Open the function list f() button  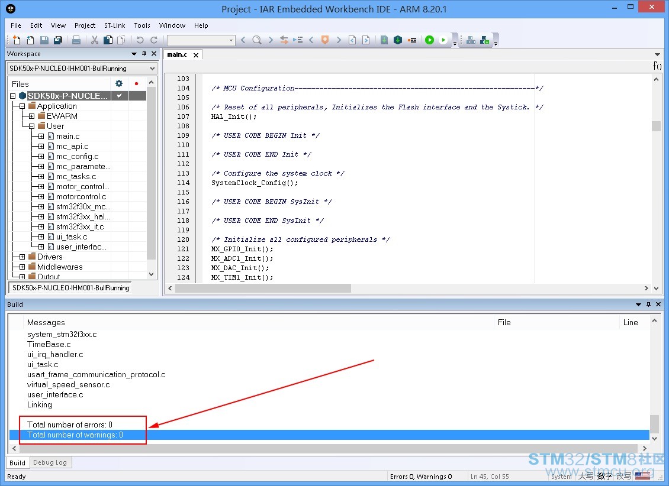point(657,66)
